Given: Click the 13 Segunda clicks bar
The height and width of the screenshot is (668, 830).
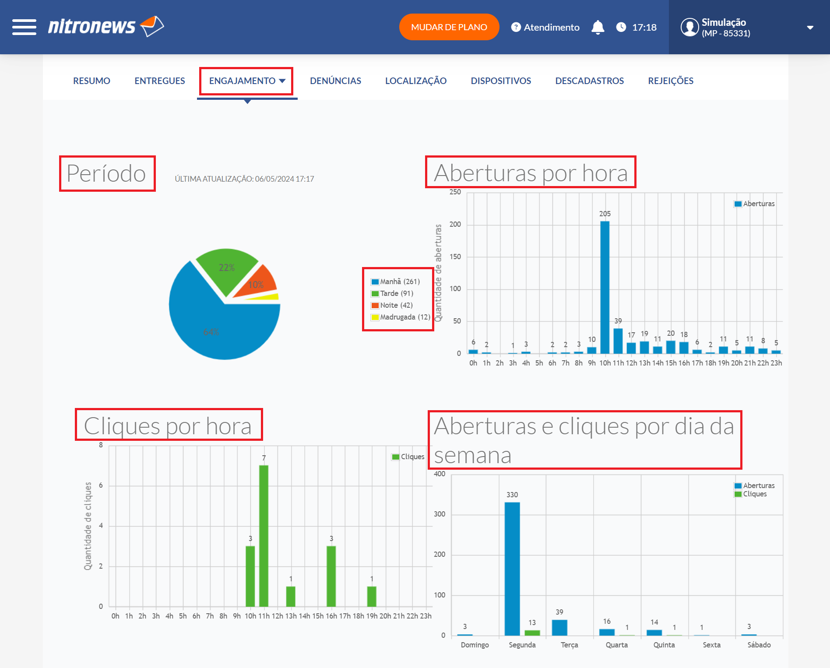Looking at the screenshot, I should tap(532, 633).
